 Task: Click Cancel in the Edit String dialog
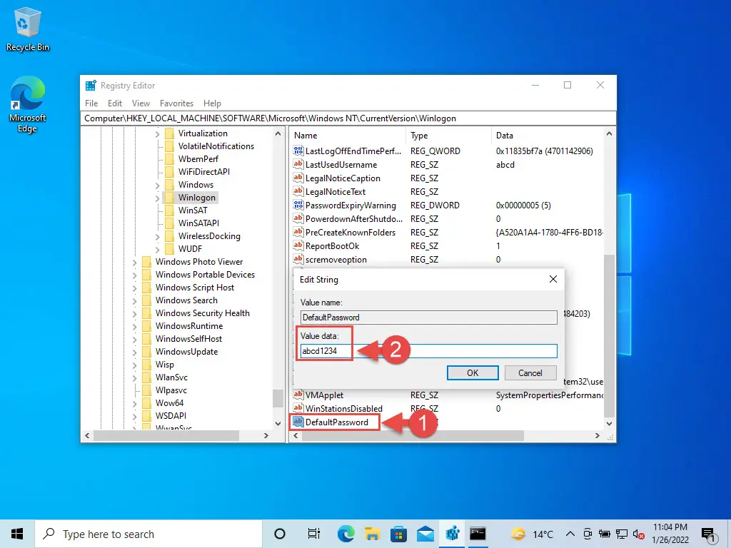(x=530, y=372)
